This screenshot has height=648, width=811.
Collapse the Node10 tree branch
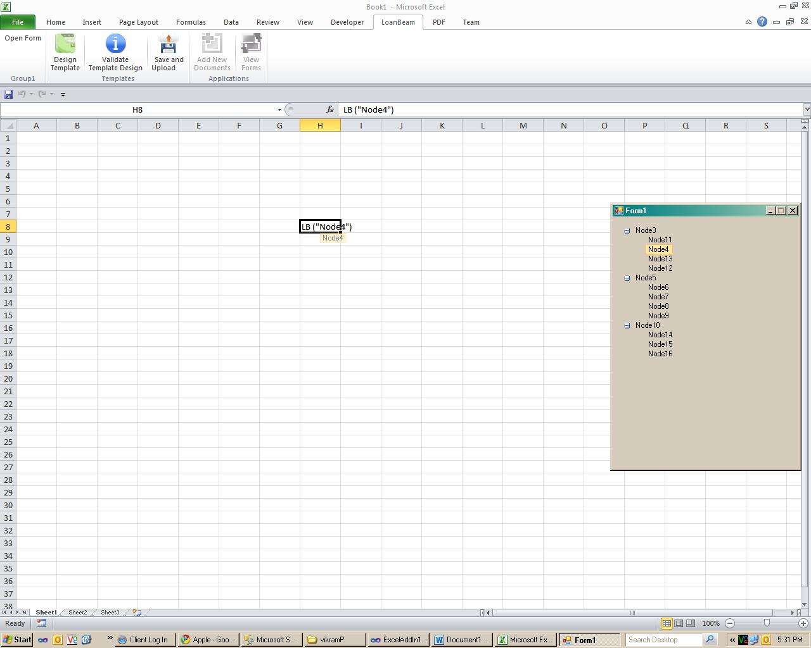click(627, 325)
